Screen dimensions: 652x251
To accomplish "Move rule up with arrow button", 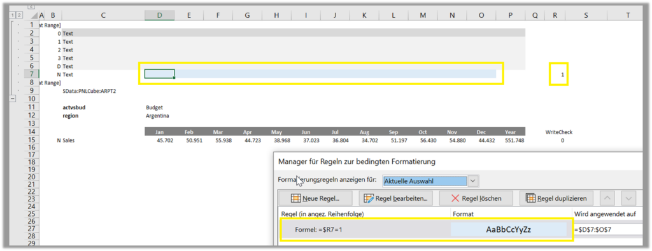I will click(607, 198).
